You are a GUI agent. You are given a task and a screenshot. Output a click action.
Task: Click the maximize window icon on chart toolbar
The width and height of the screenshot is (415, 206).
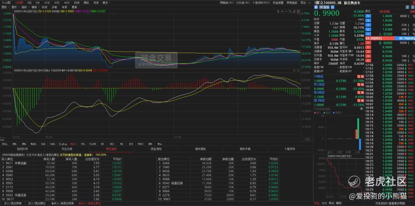pyautogui.click(x=298, y=12)
